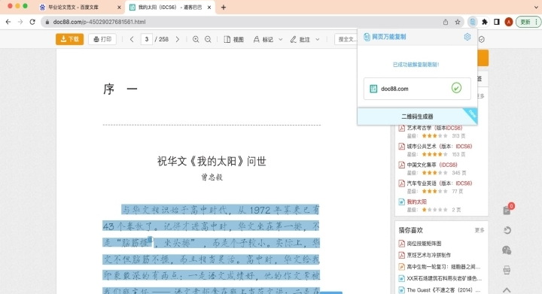This screenshot has height=294, width=542.
Task: Expand the 标记 dropdown arrow
Action: [280, 40]
